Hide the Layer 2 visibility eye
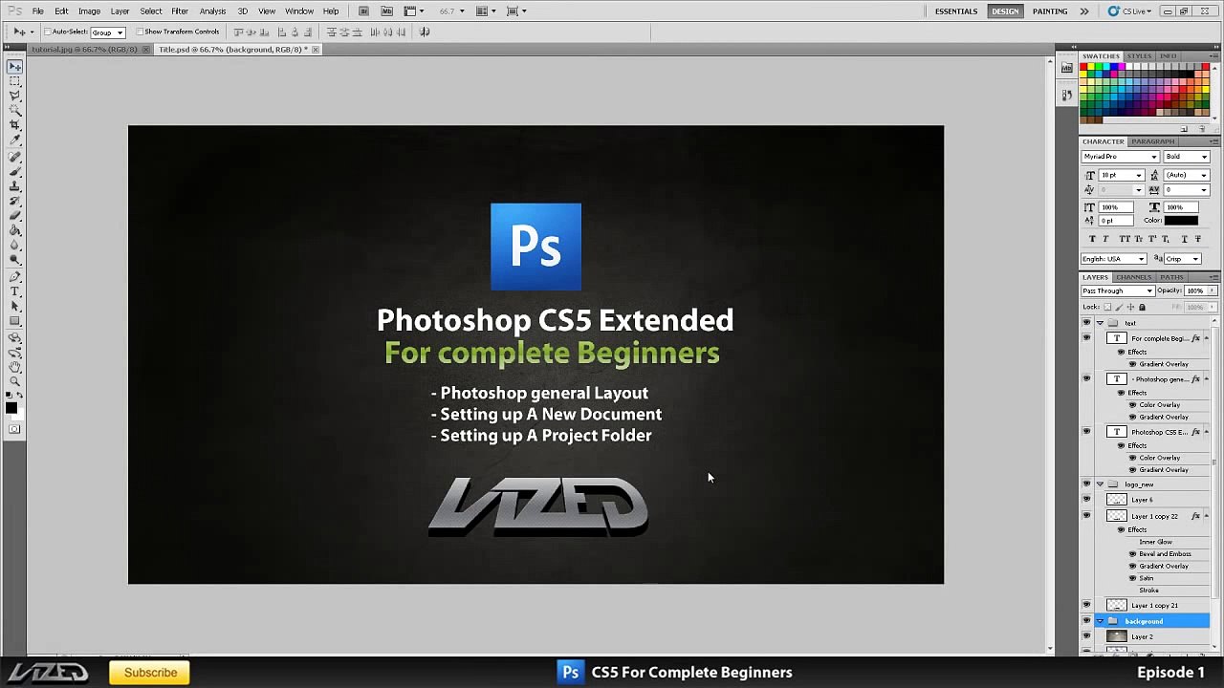Screen dimensions: 1224x688 [1086, 636]
